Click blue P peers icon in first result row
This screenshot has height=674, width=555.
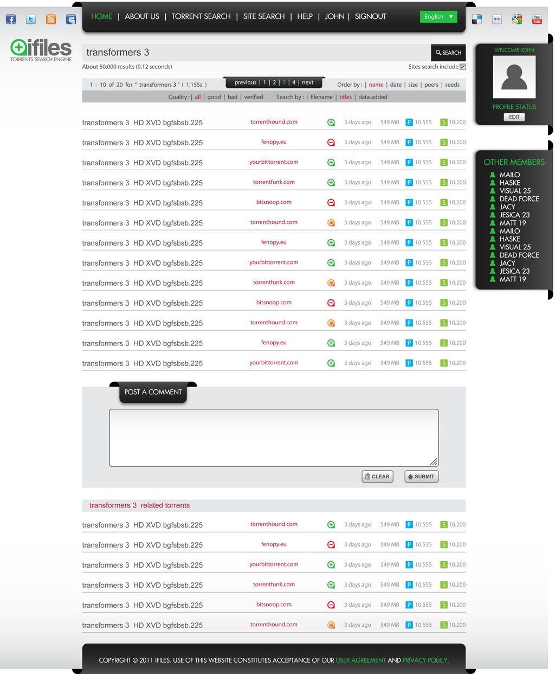click(x=409, y=123)
